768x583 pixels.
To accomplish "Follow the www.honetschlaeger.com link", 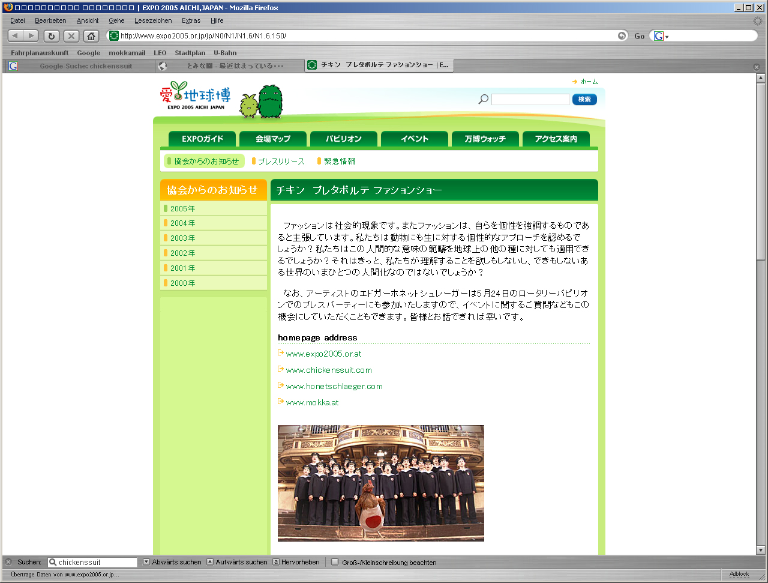I will click(x=334, y=386).
